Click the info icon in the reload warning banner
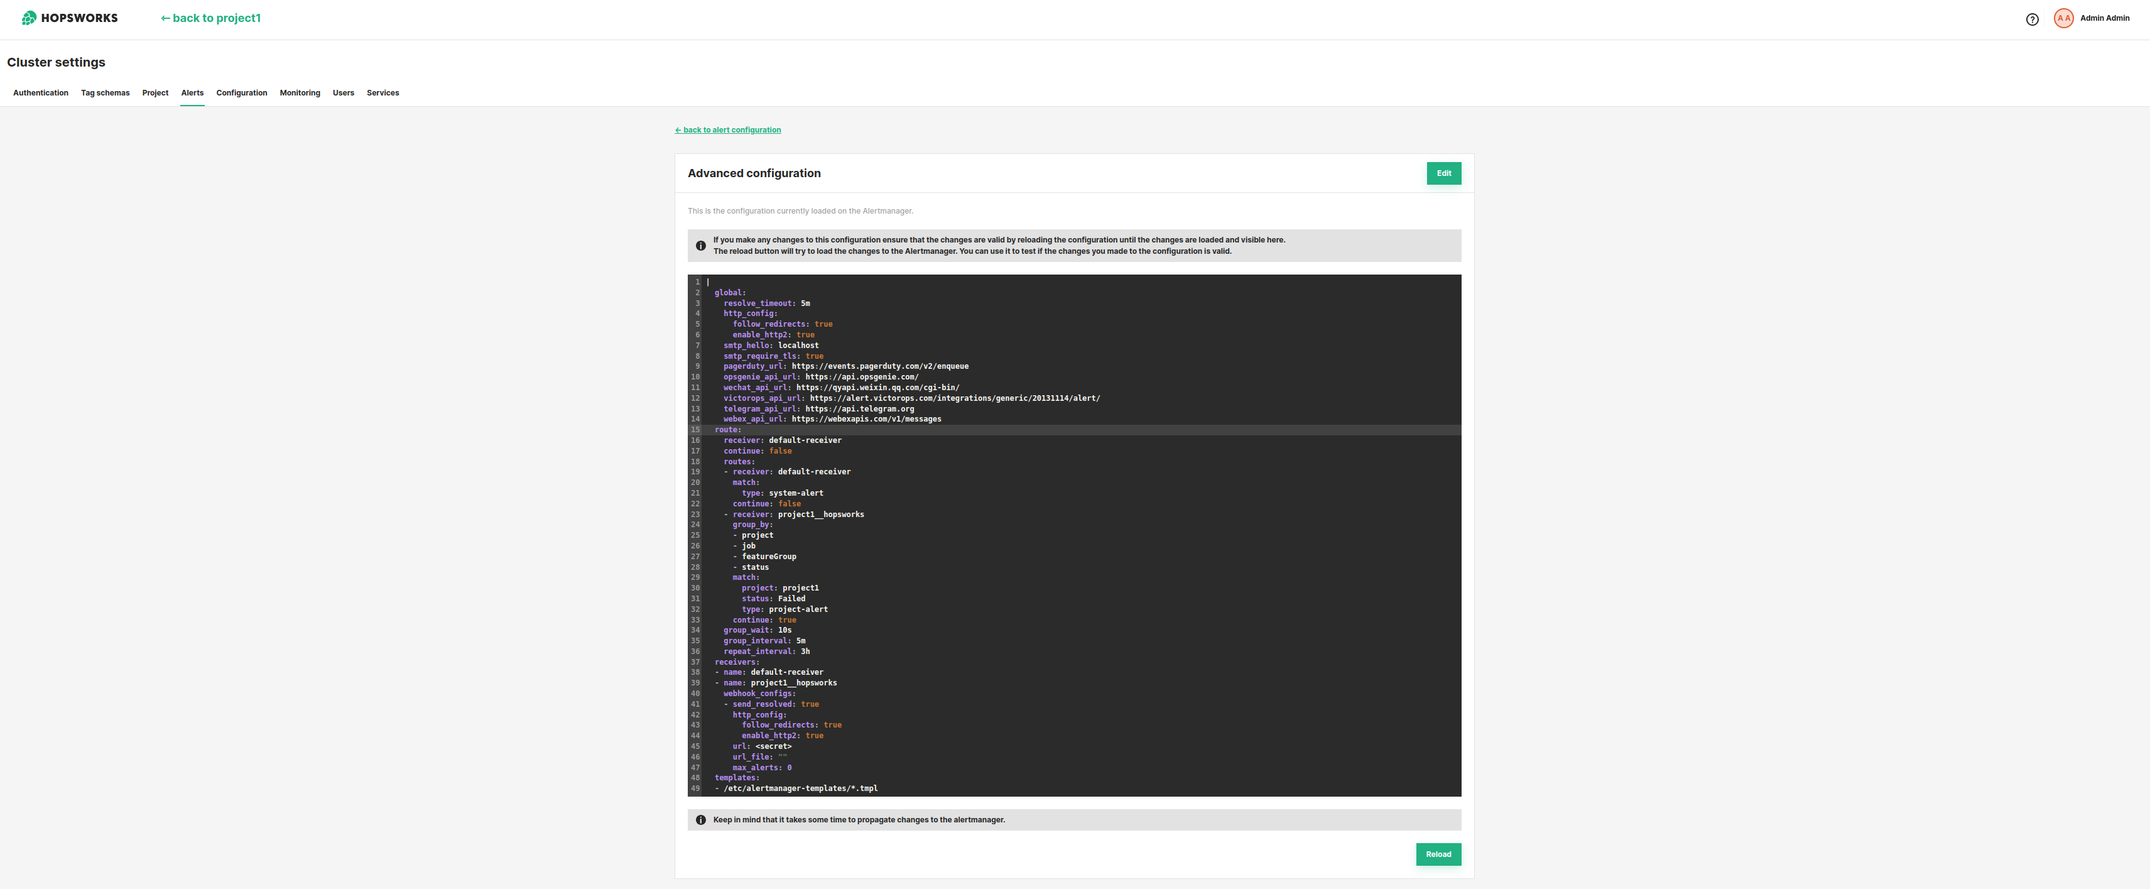 point(700,246)
